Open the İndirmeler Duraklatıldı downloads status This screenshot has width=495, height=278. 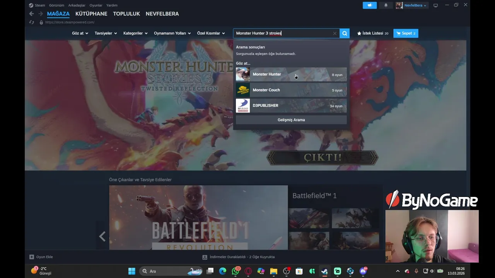pos(239,257)
